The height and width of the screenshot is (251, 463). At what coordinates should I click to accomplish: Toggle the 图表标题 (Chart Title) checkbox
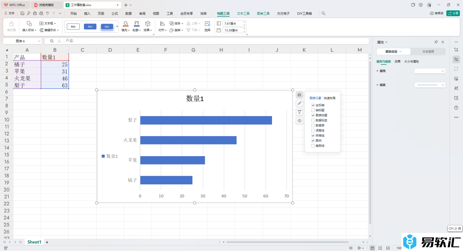[313, 115]
